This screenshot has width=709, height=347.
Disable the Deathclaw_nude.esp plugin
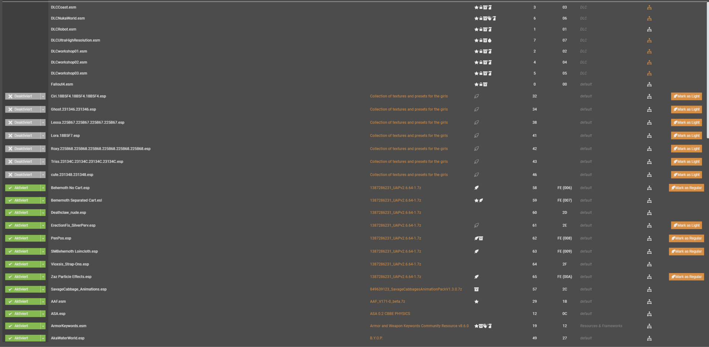tap(23, 213)
